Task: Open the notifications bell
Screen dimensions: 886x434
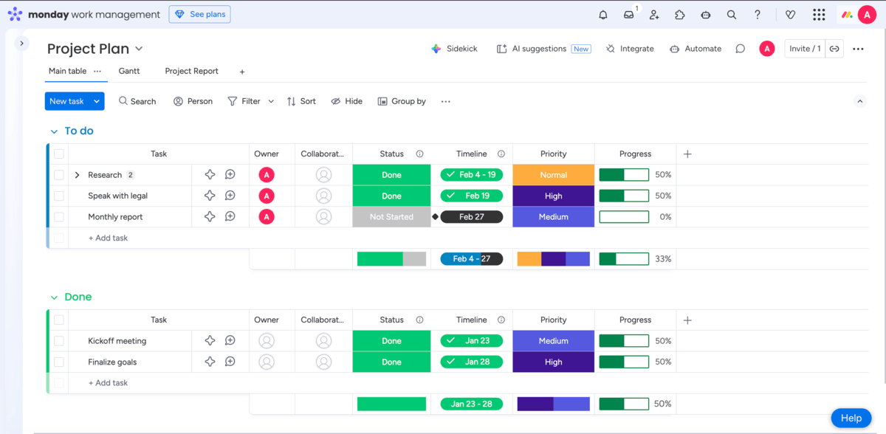Action: click(x=602, y=14)
